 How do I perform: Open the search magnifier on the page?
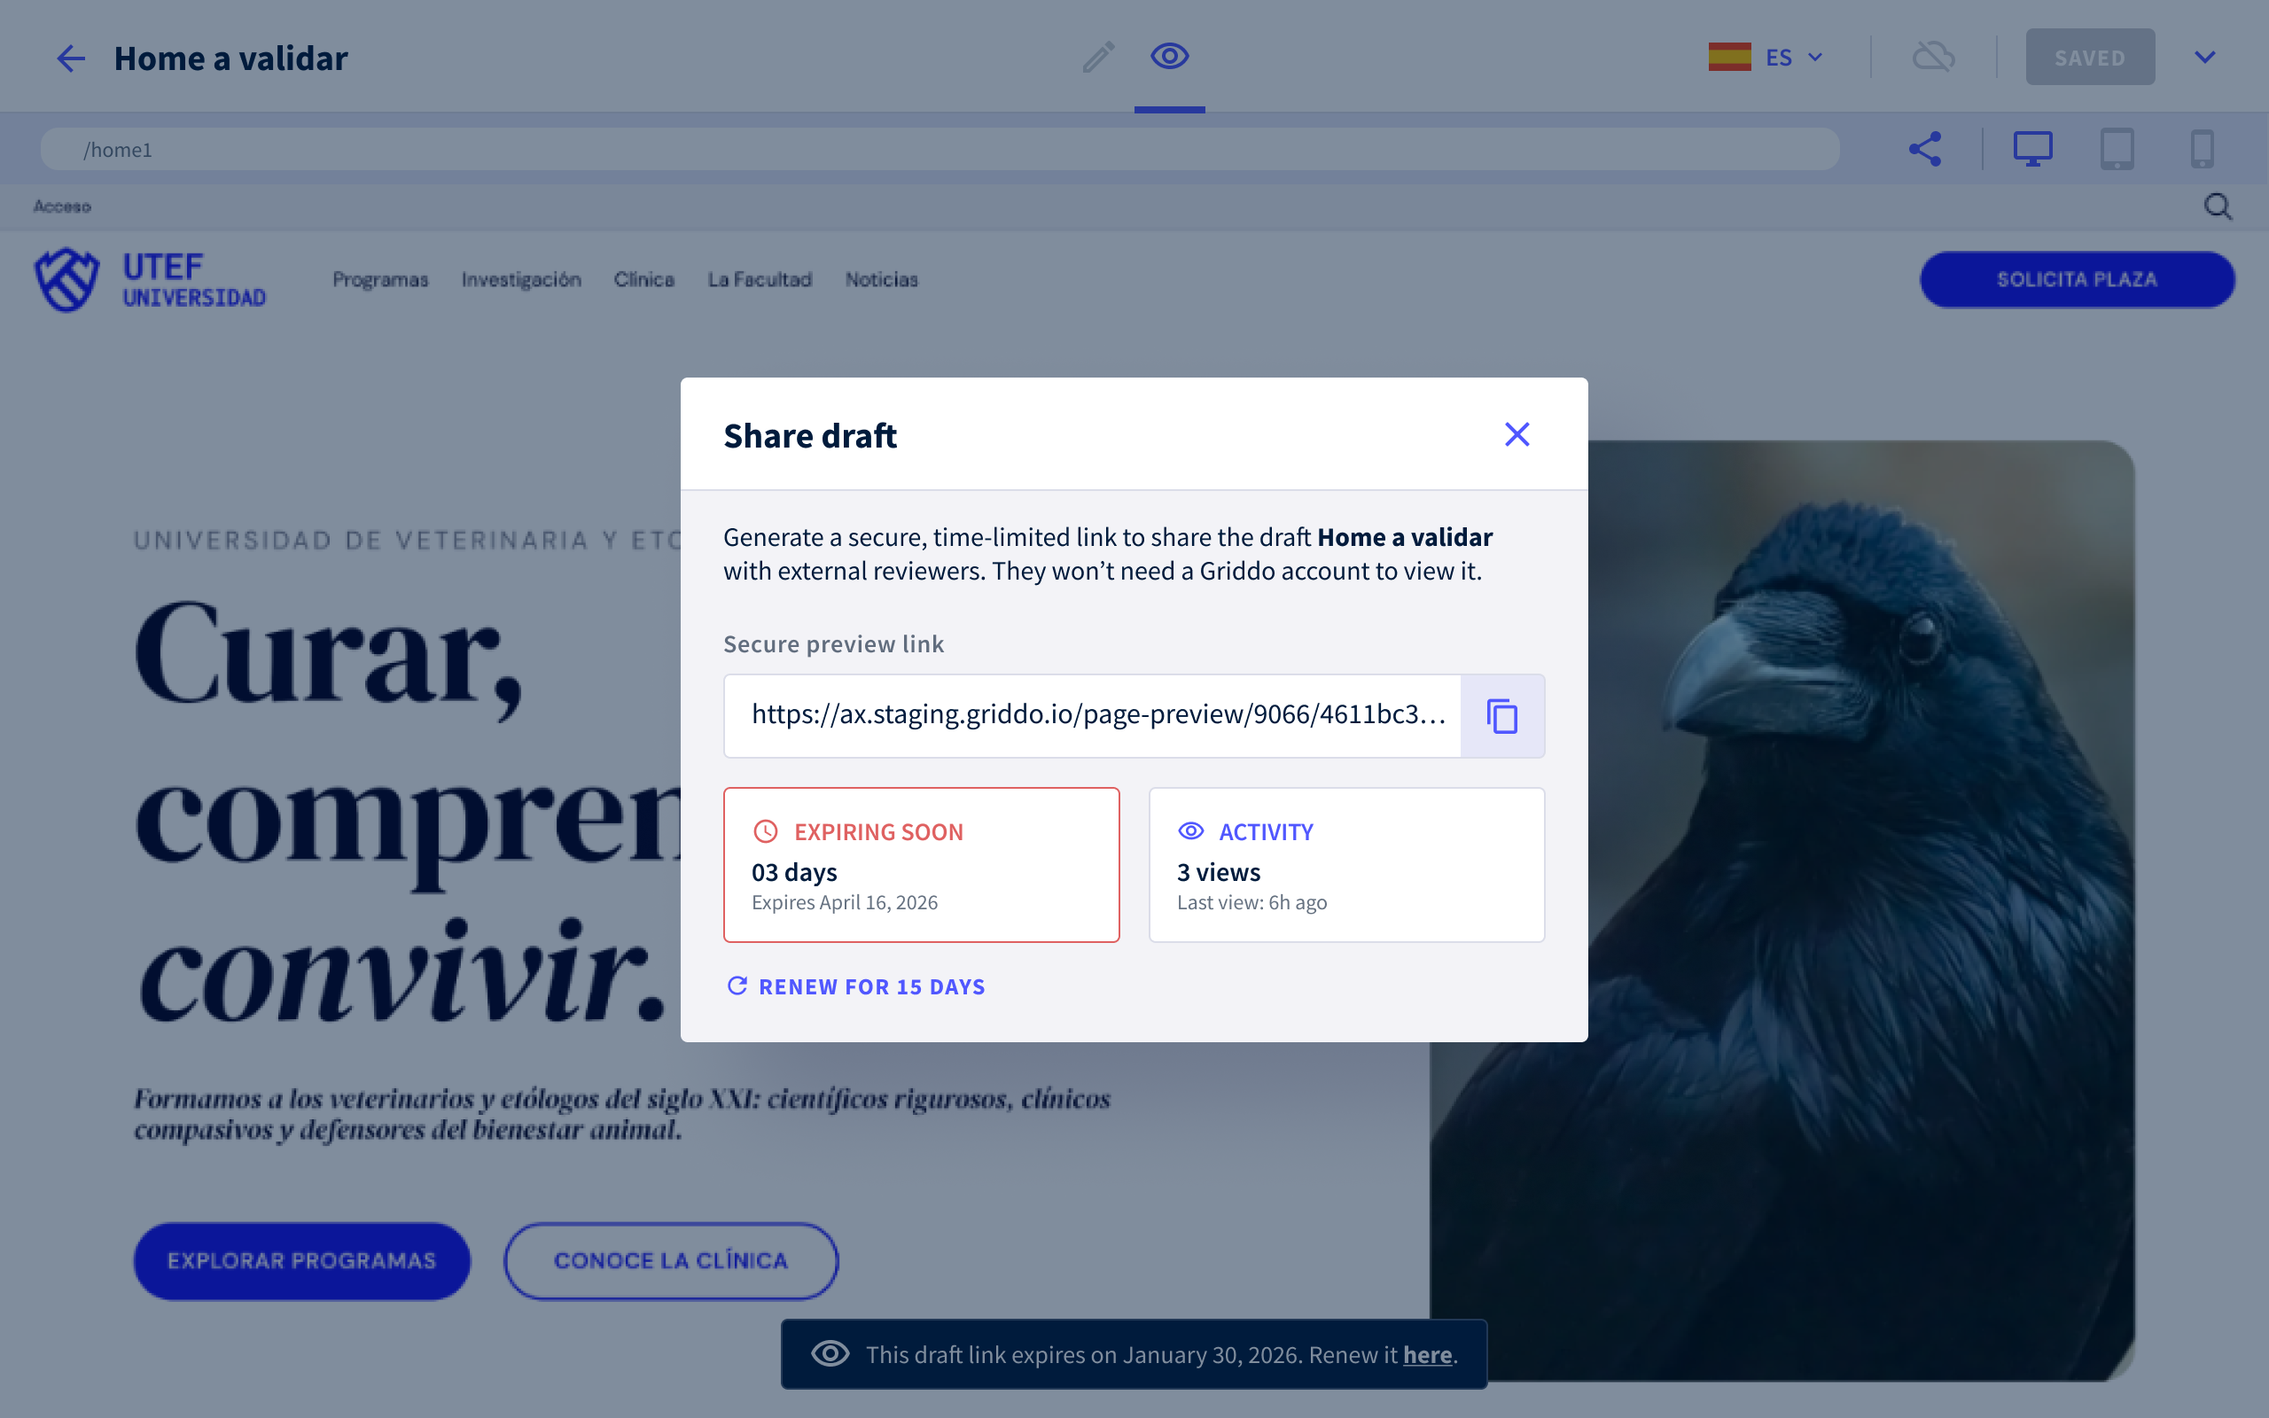(2218, 206)
